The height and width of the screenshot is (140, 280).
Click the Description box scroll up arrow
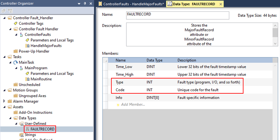tap(275, 25)
